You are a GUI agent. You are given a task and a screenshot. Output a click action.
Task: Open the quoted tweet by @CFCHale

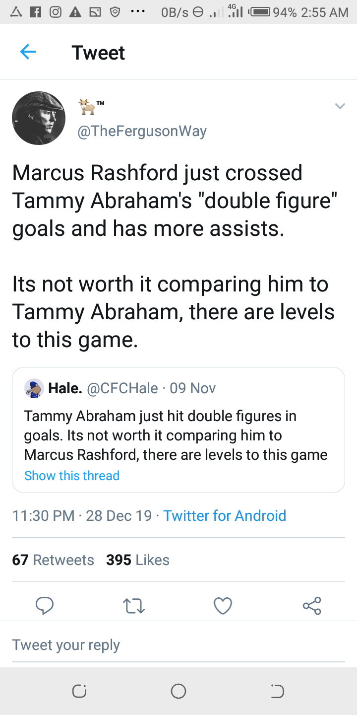178,430
